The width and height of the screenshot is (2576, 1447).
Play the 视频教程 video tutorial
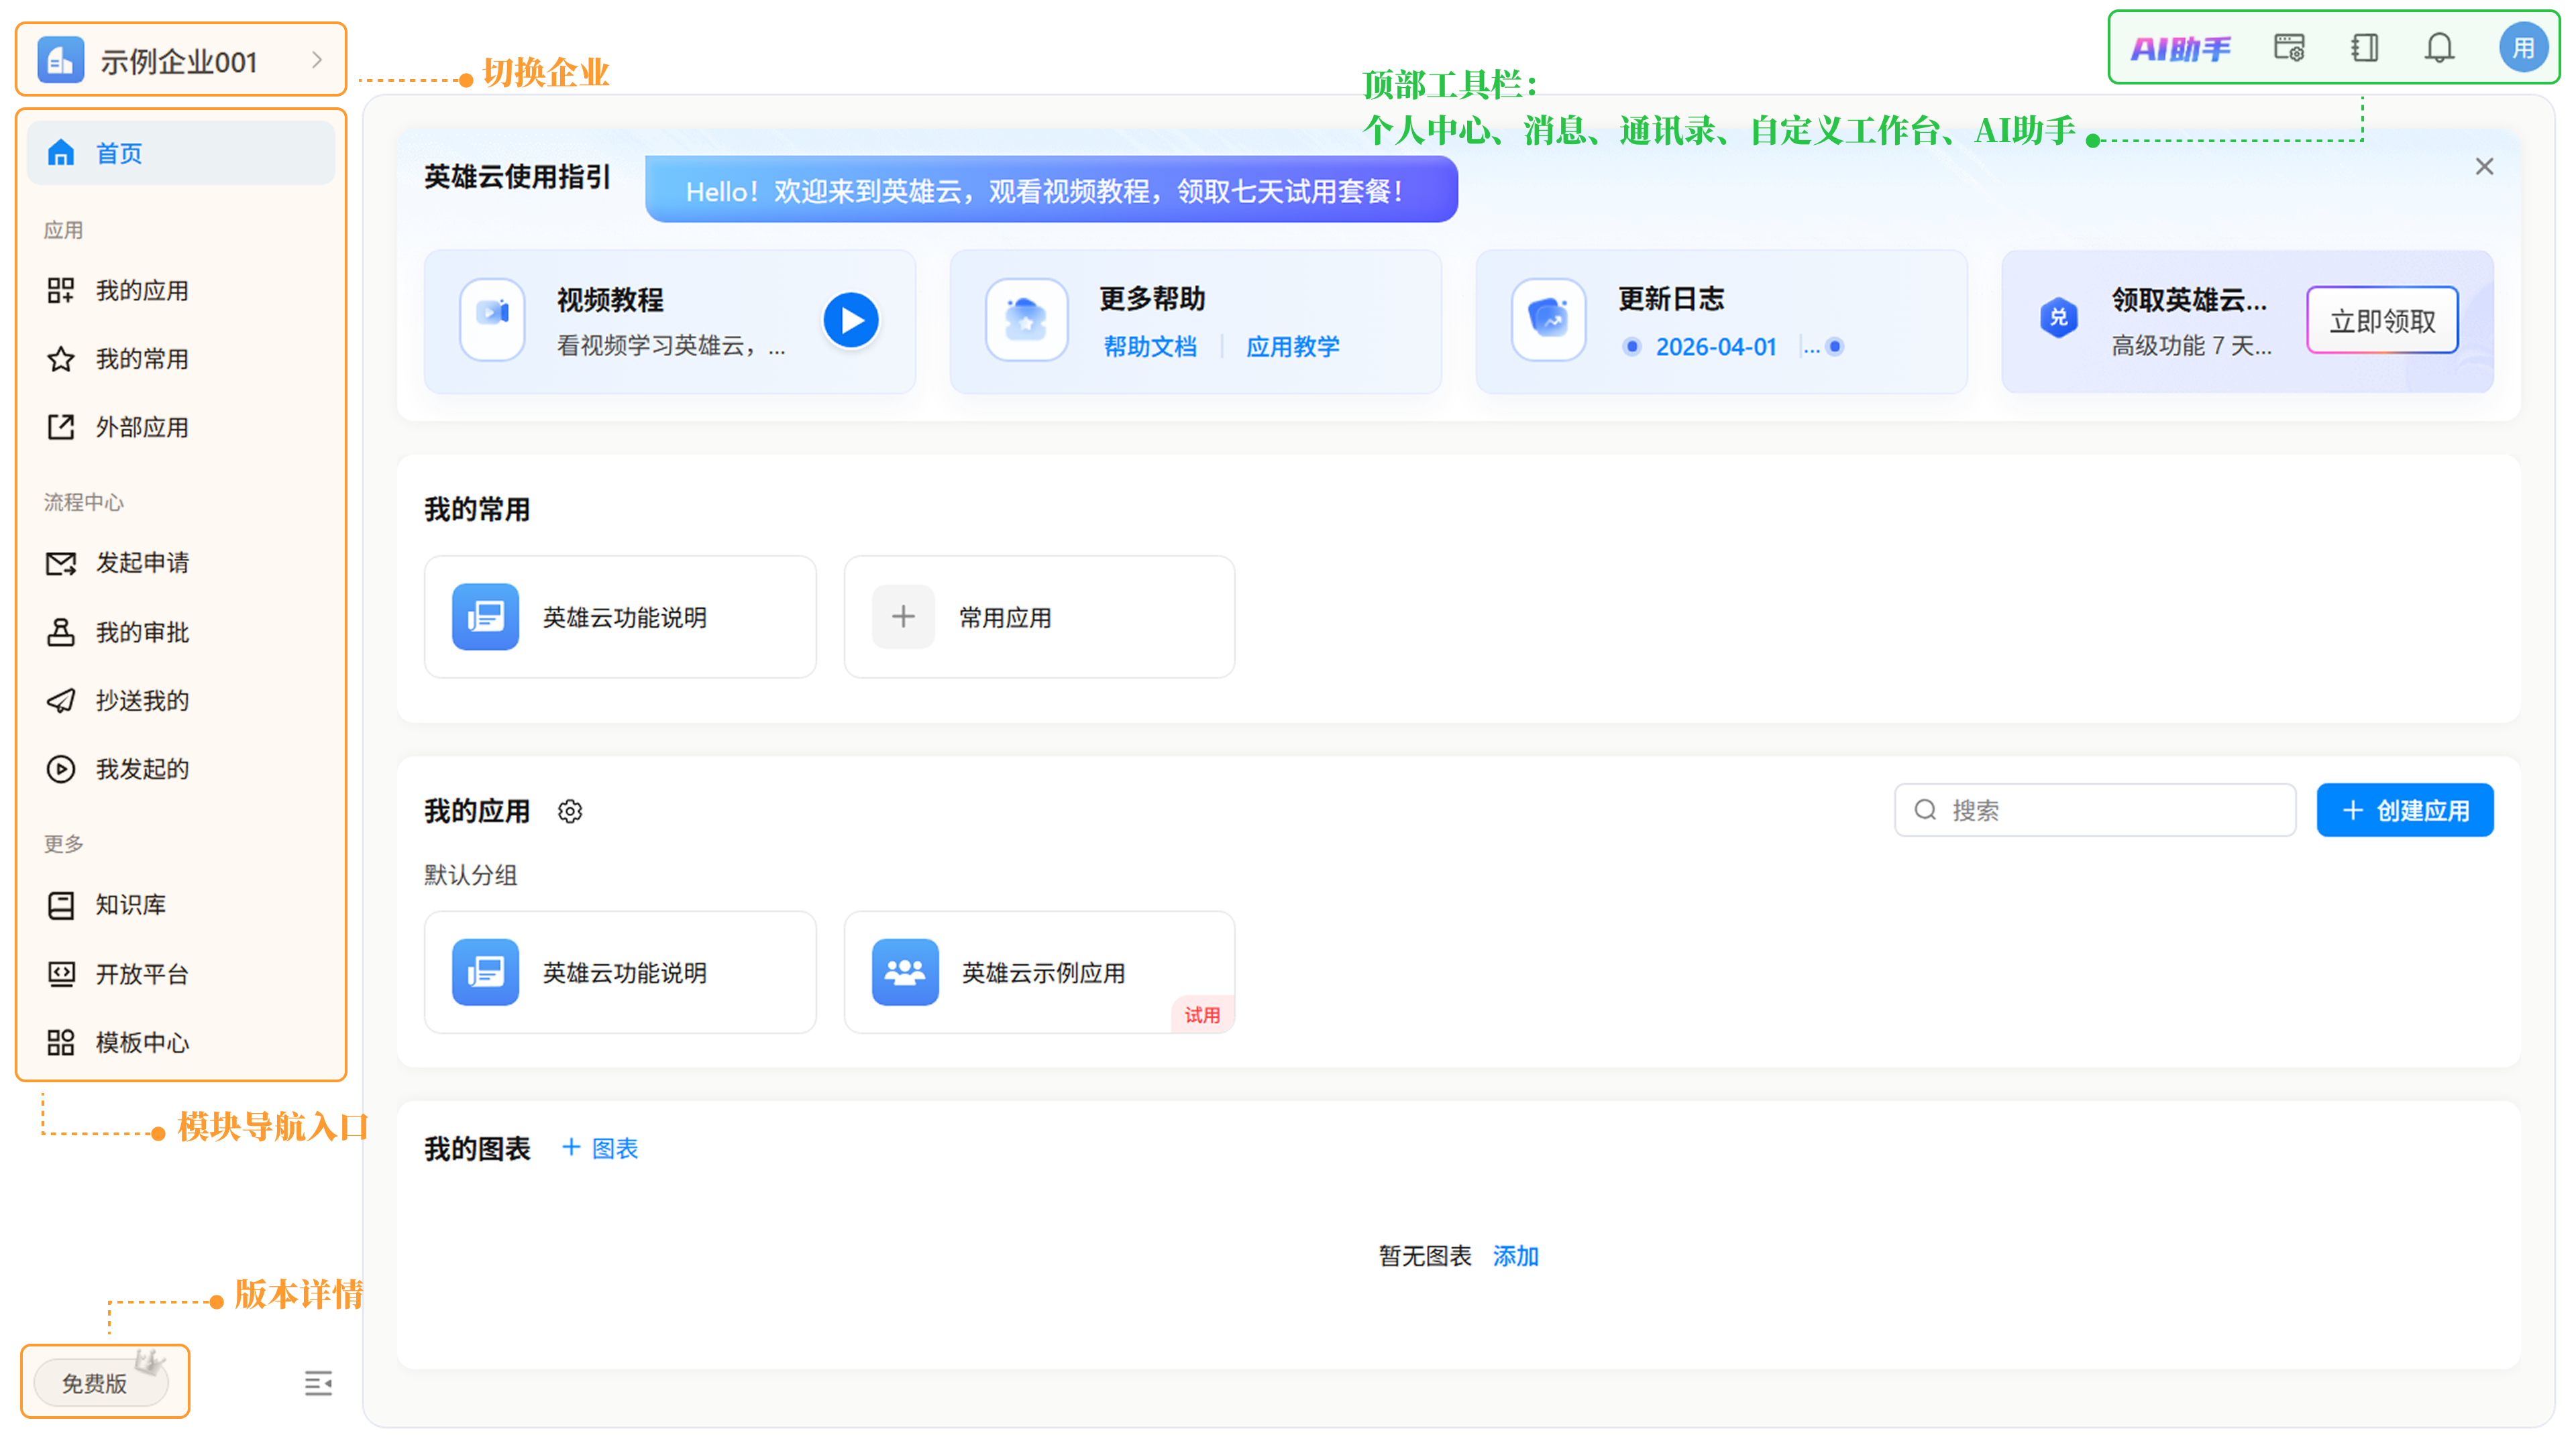851,321
